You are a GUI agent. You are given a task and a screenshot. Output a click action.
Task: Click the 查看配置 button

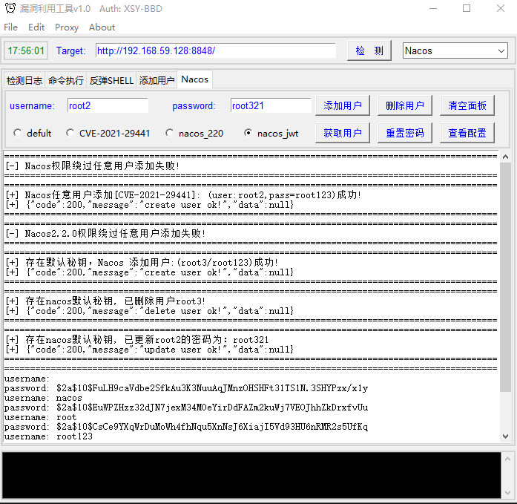467,133
